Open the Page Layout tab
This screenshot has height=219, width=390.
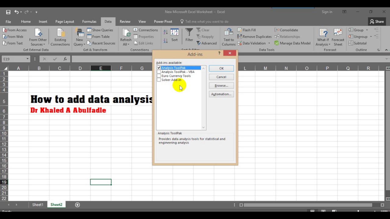point(65,22)
